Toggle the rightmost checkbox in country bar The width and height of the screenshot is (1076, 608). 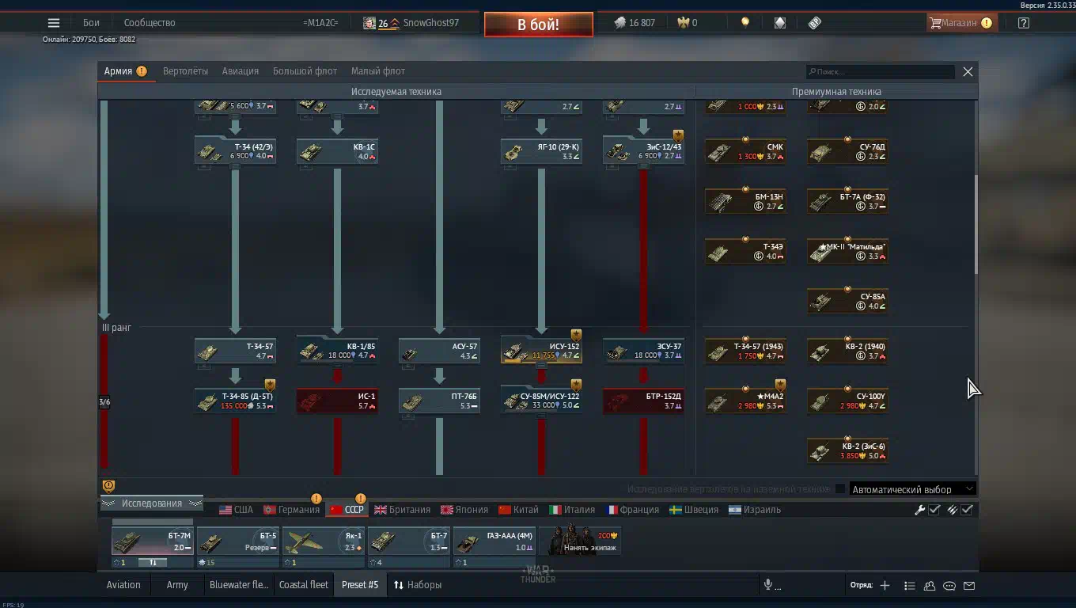[x=967, y=510]
